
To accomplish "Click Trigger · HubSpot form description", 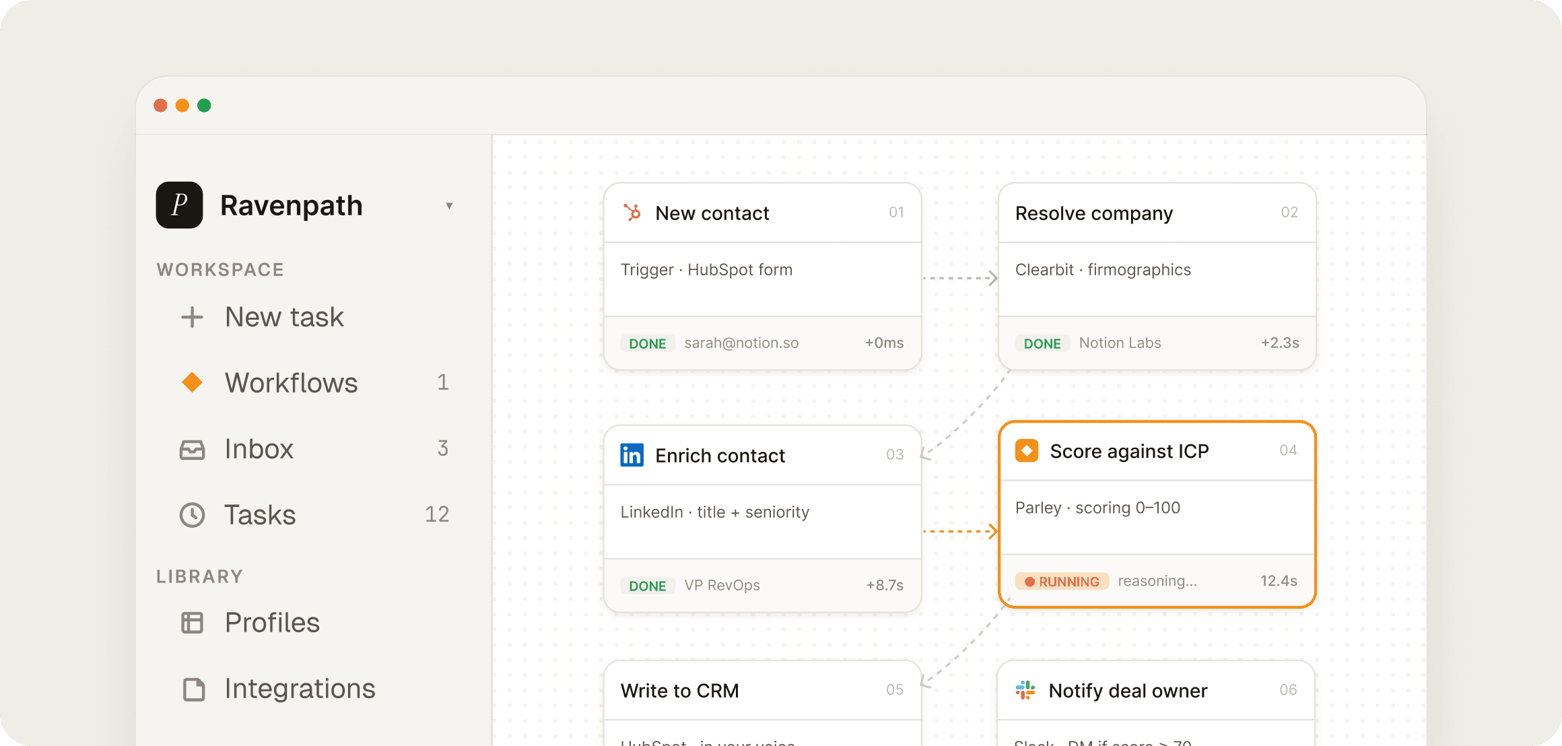I will point(706,270).
